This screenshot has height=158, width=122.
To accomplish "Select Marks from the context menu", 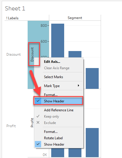I will point(54,77).
